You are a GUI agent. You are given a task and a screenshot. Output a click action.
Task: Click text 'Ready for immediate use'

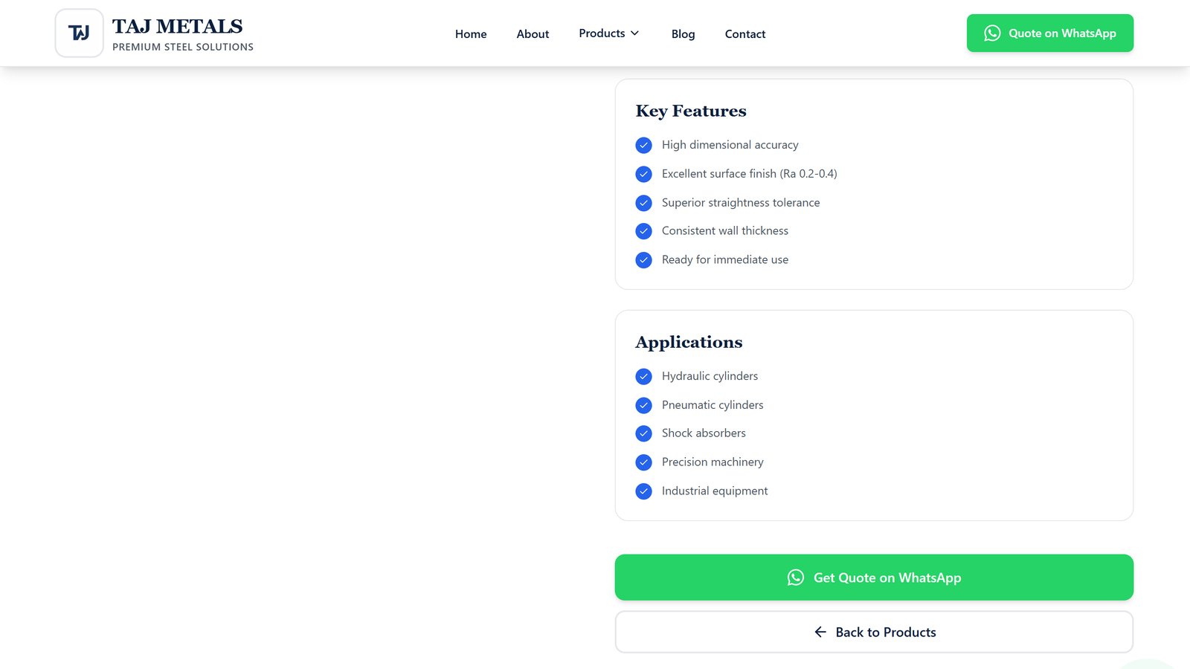[x=725, y=260]
